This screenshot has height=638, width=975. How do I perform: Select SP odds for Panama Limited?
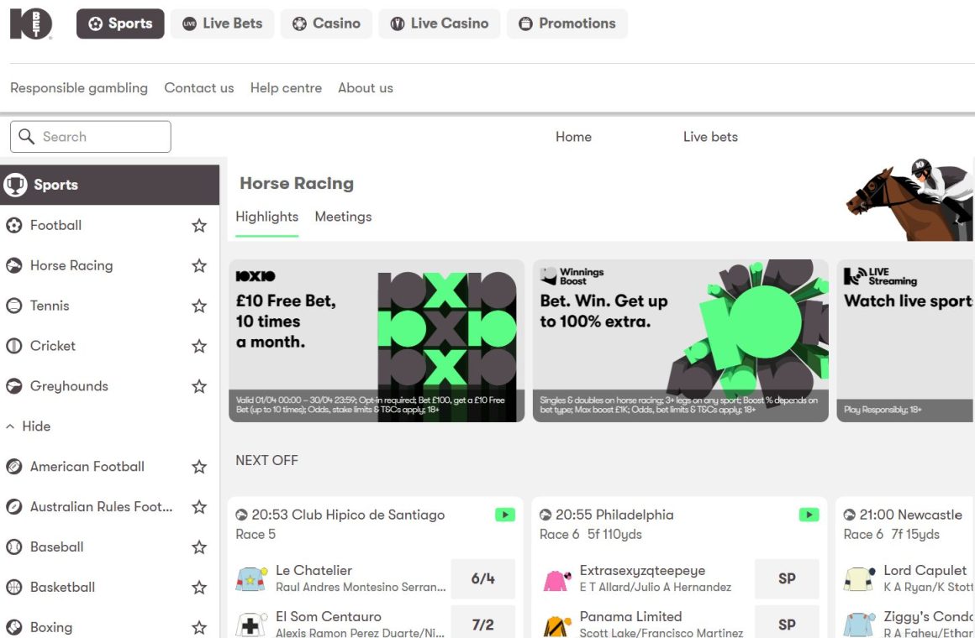788,622
